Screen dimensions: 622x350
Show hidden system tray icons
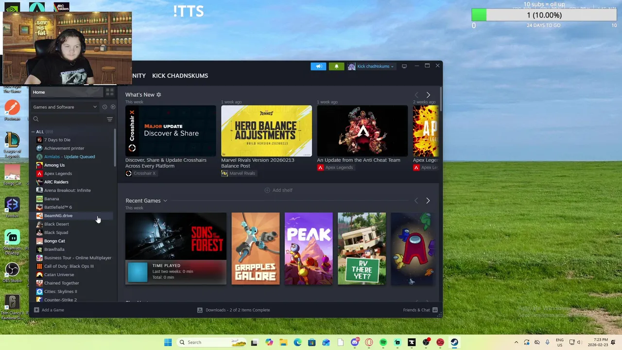tap(516, 342)
